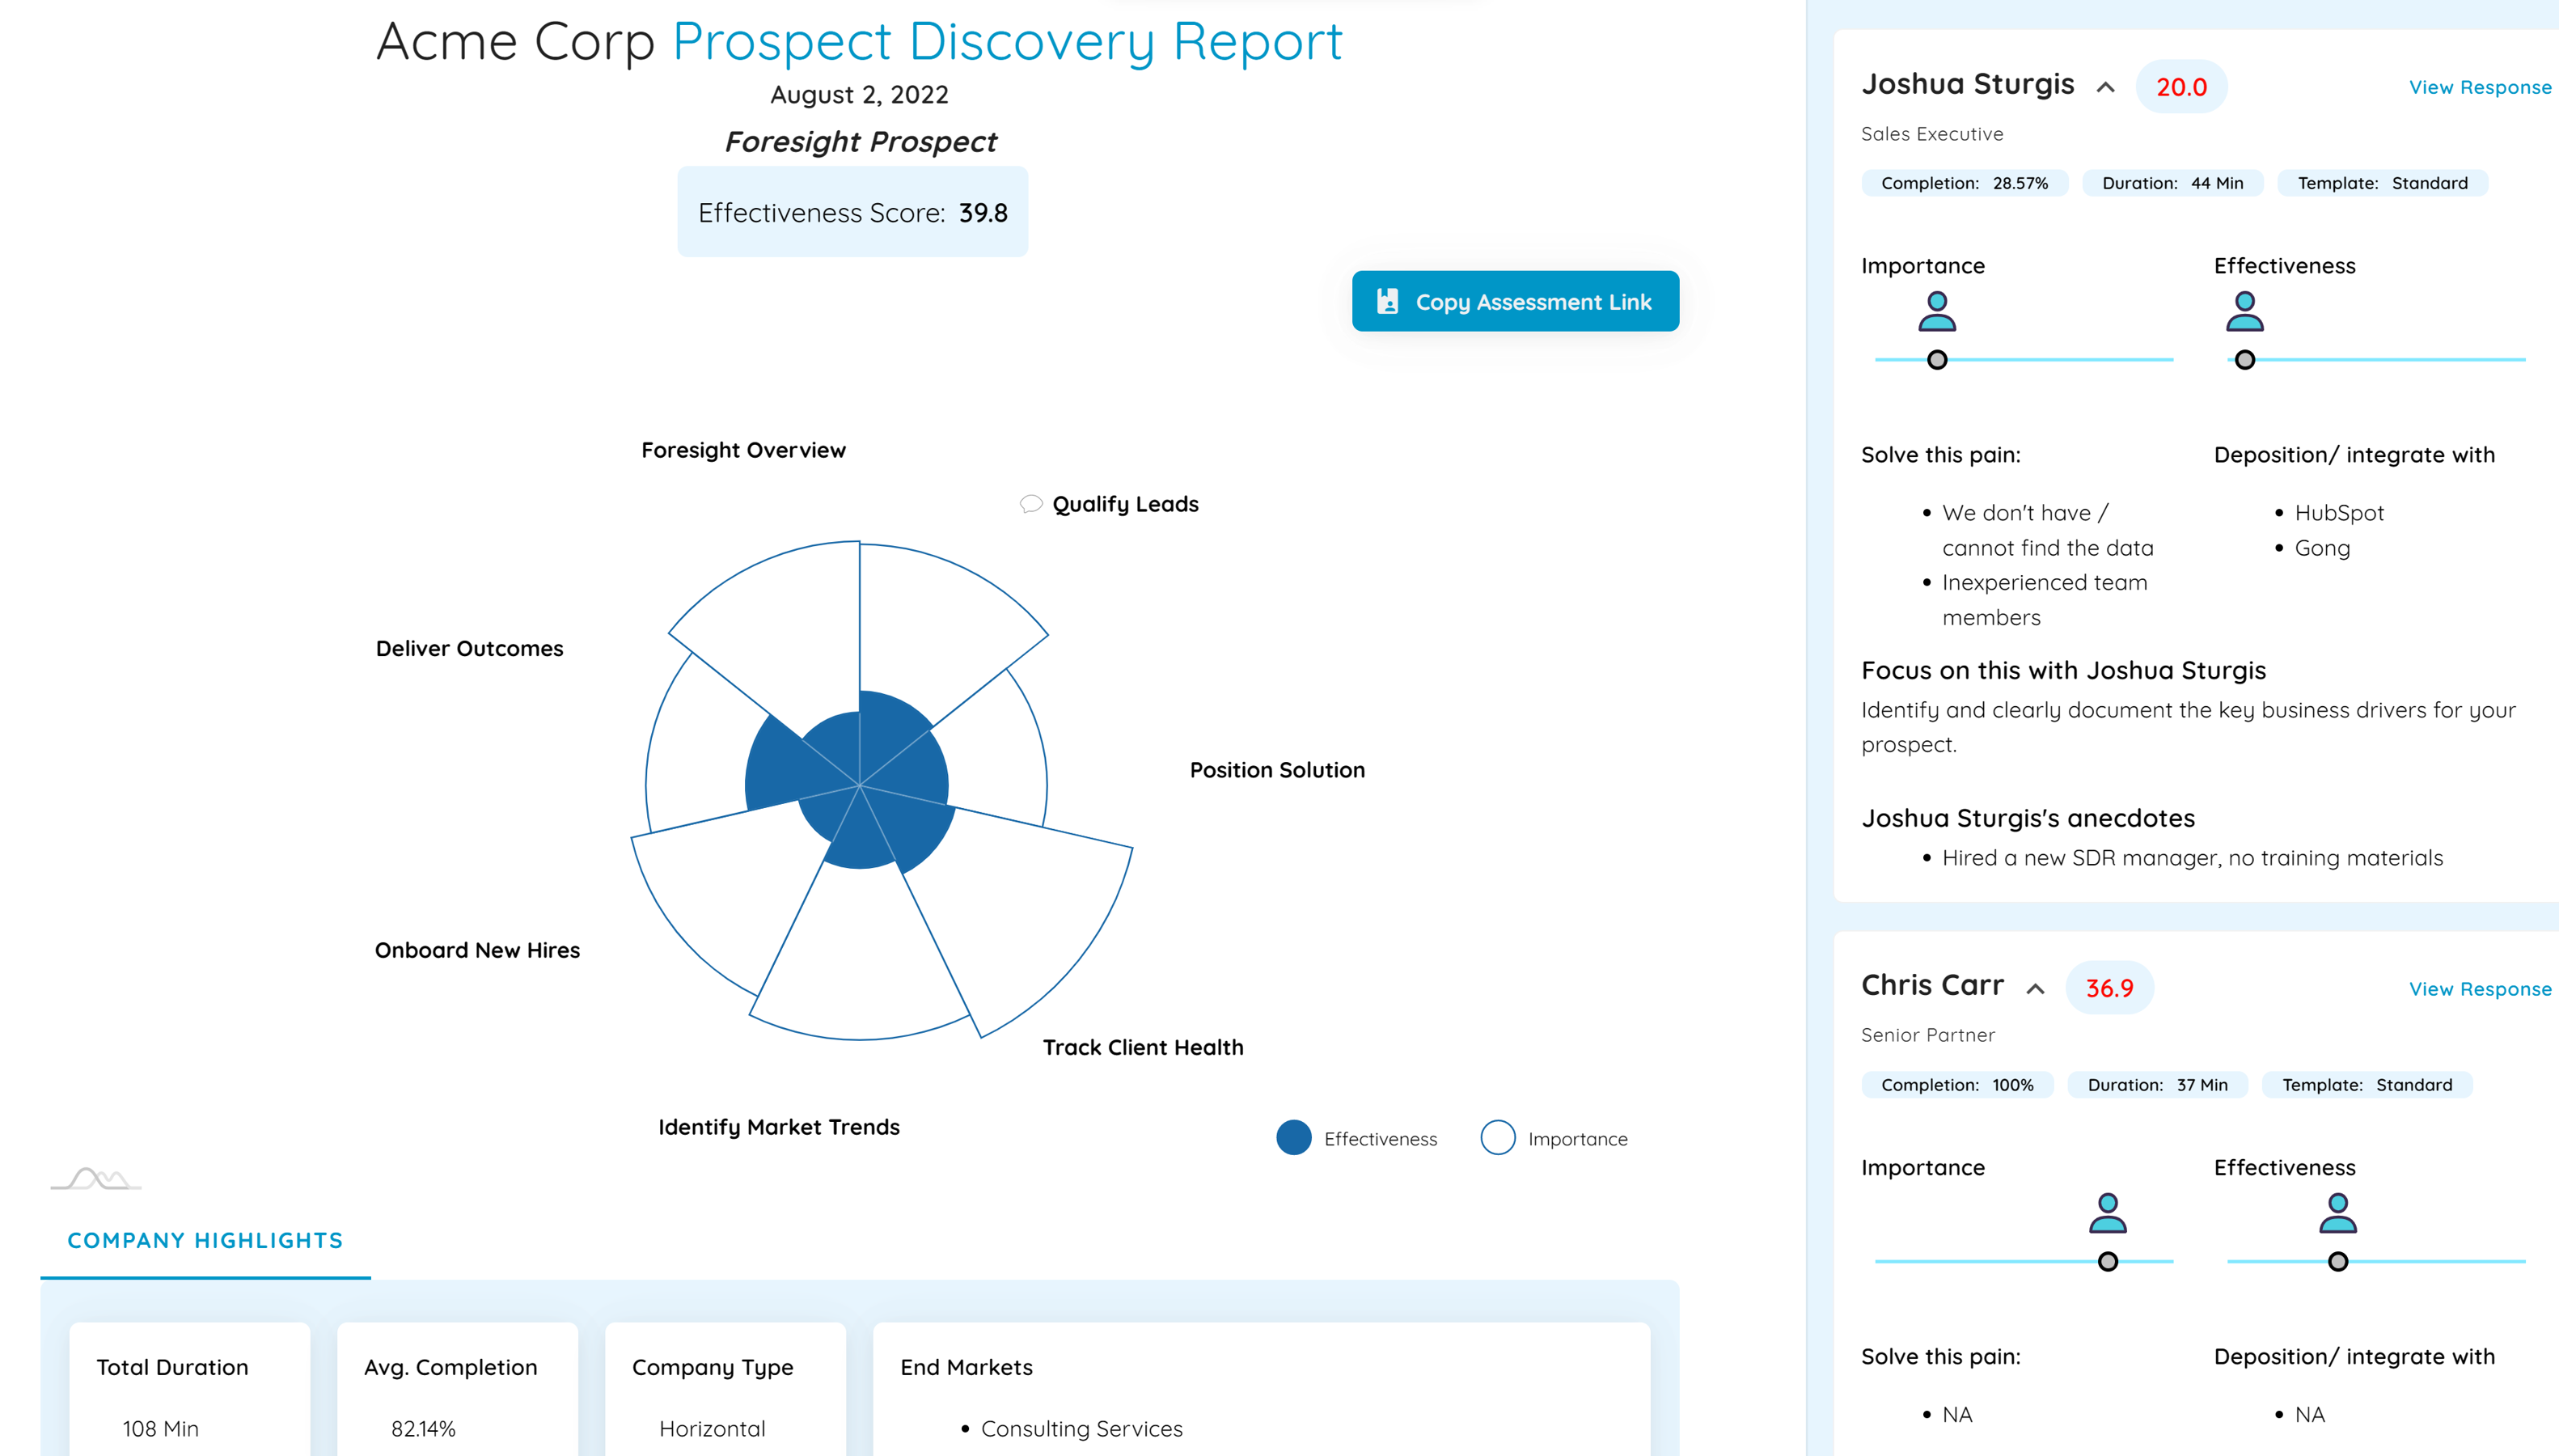This screenshot has height=1456, width=2559.
Task: Click the comment bubble icon beside Qualify Leads
Action: (x=1030, y=503)
